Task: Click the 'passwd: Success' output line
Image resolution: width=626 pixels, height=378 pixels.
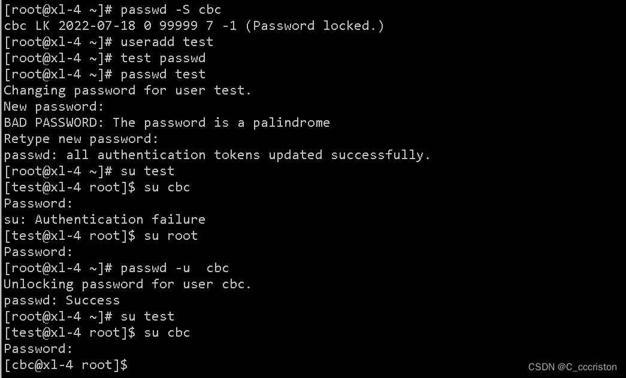Action: pyautogui.click(x=62, y=300)
